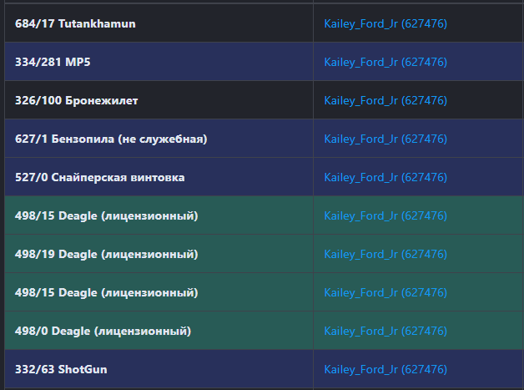524x390 pixels.
Task: Select the 684/17 Tutankhamun item cell
Action: (75, 24)
